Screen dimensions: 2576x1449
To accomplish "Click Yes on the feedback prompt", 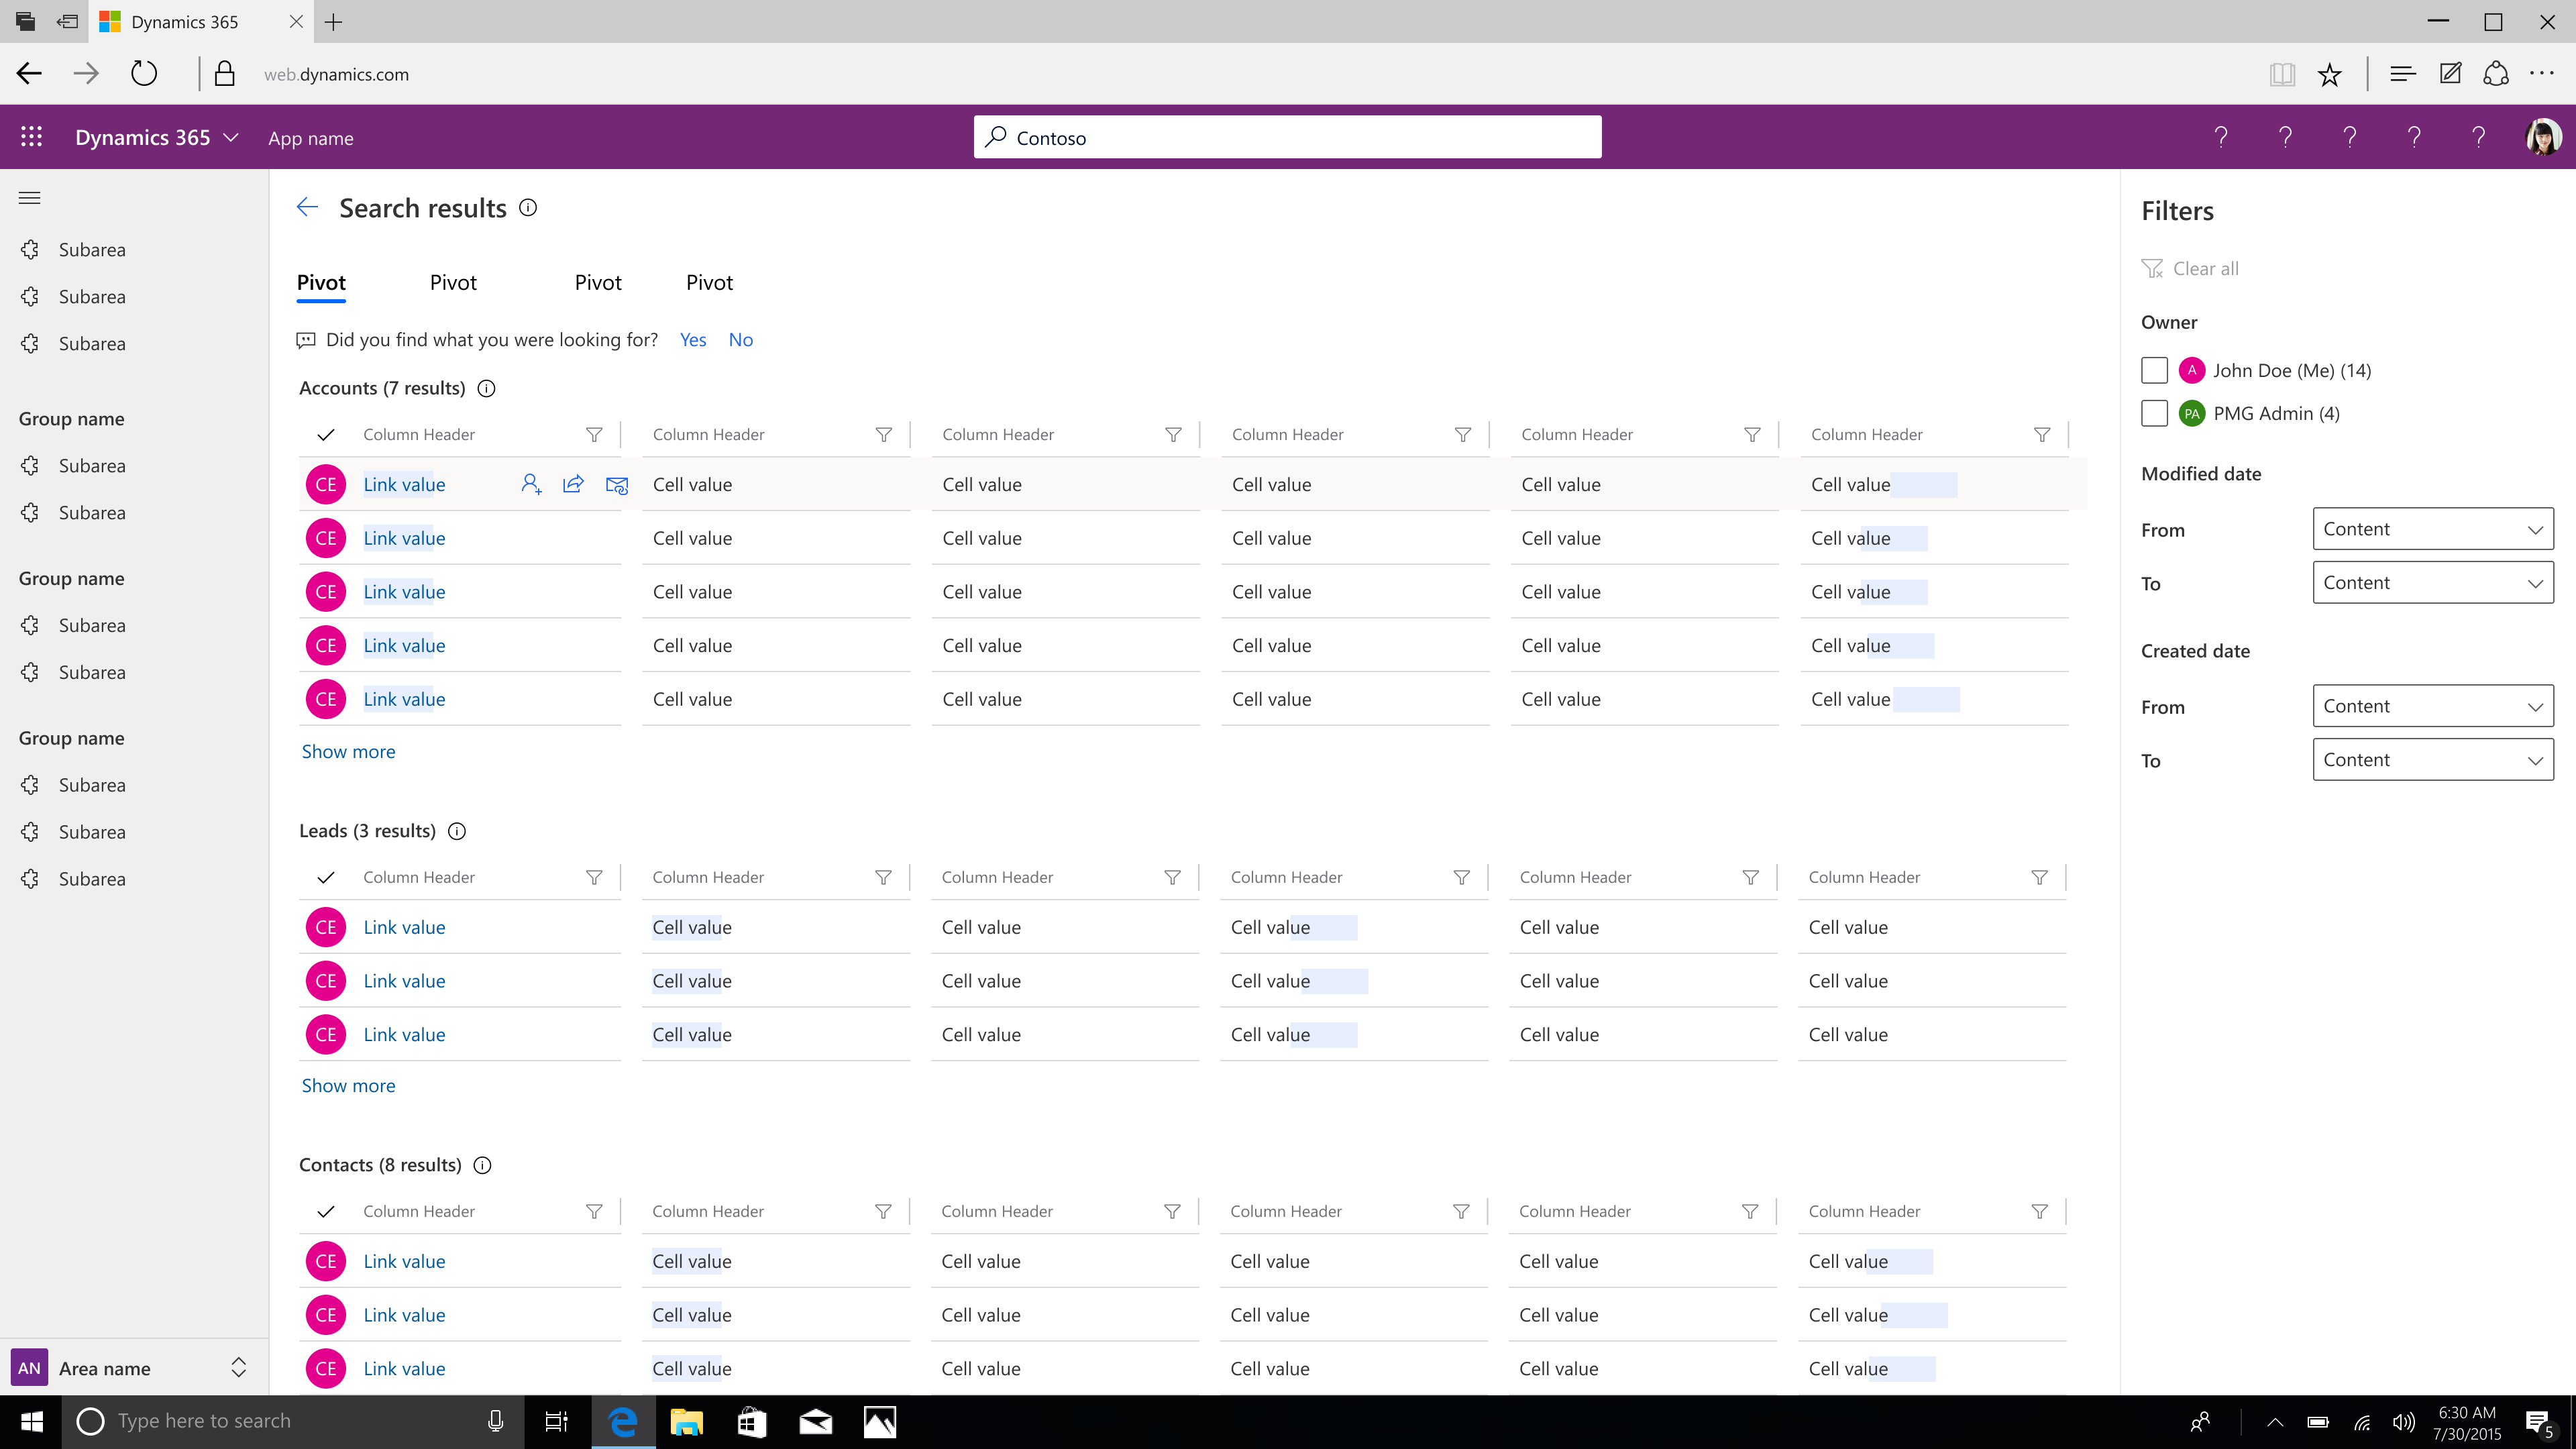I will click(x=692, y=339).
